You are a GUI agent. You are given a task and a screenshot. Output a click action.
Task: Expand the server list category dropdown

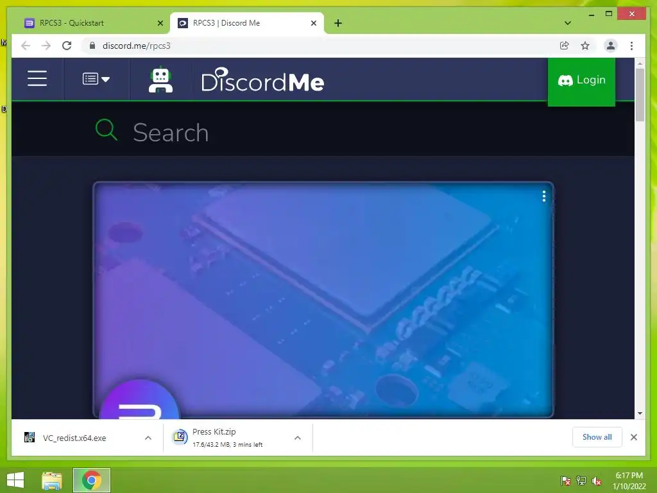[96, 79]
